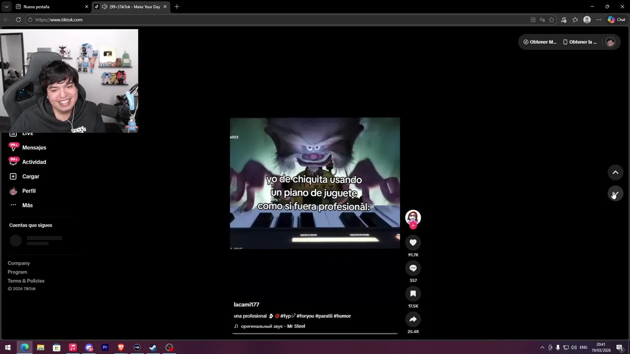Expand the Company footer section
This screenshot has height=354, width=630.
[x=19, y=264]
